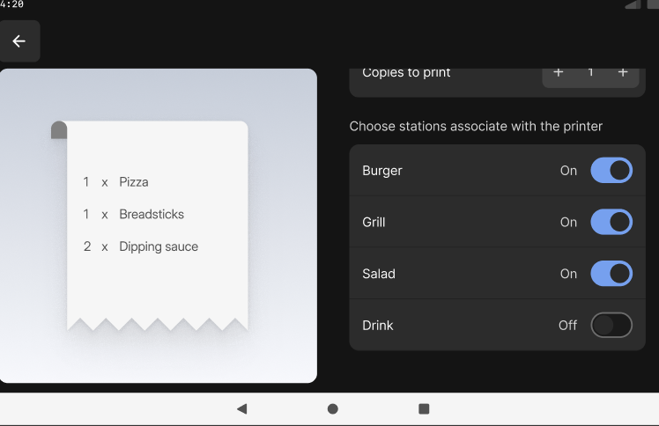Turn off the Burger station toggle
Screen dimensions: 659x426
tap(611, 171)
